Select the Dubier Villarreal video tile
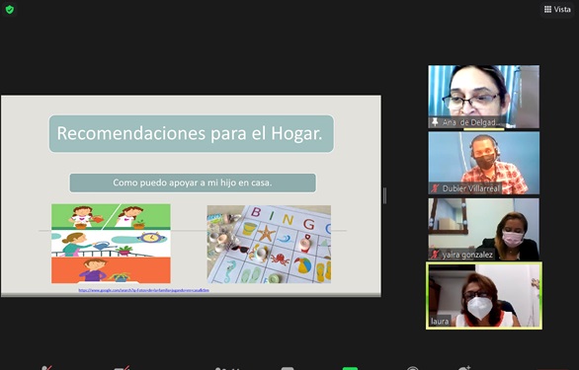This screenshot has width=579, height=370. pos(484,163)
